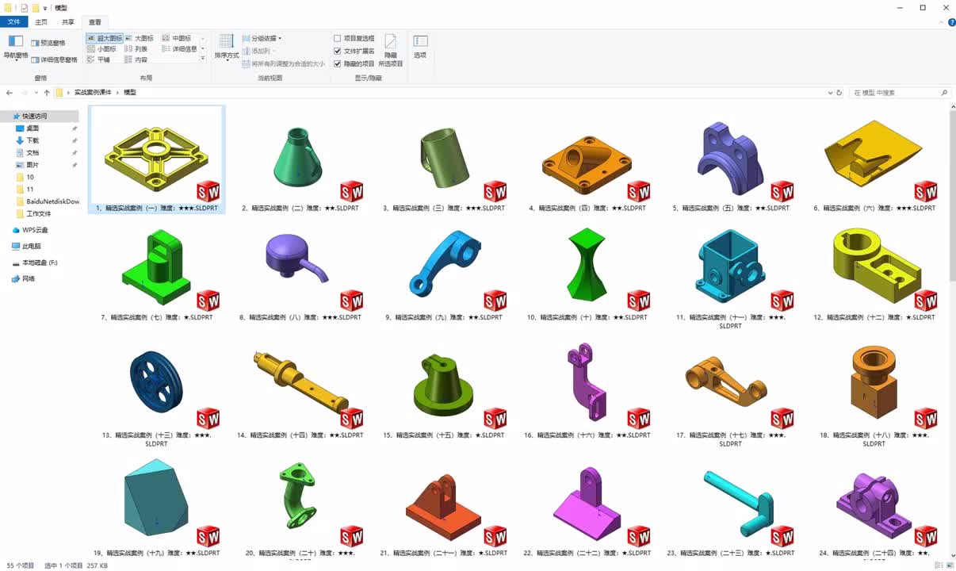Viewport: 956px width, 571px height.
Task: Open WPS云盘 in the navigation pane
Action: point(30,230)
